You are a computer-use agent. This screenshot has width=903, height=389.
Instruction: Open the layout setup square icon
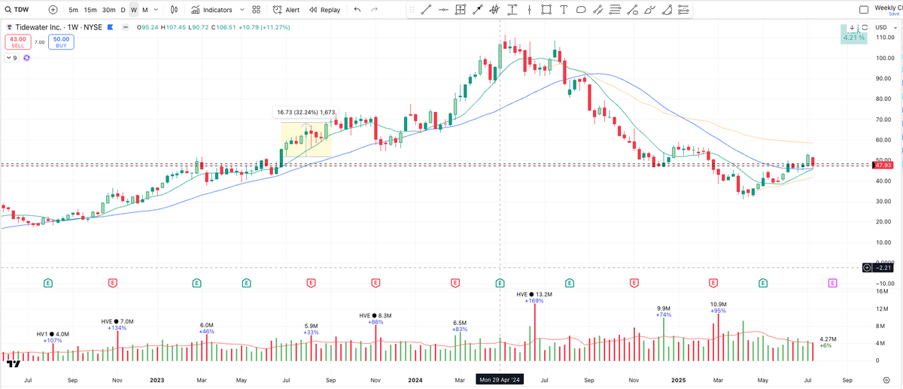pos(863,10)
